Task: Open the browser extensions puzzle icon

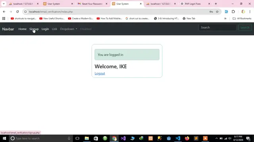Action: pos(233,11)
